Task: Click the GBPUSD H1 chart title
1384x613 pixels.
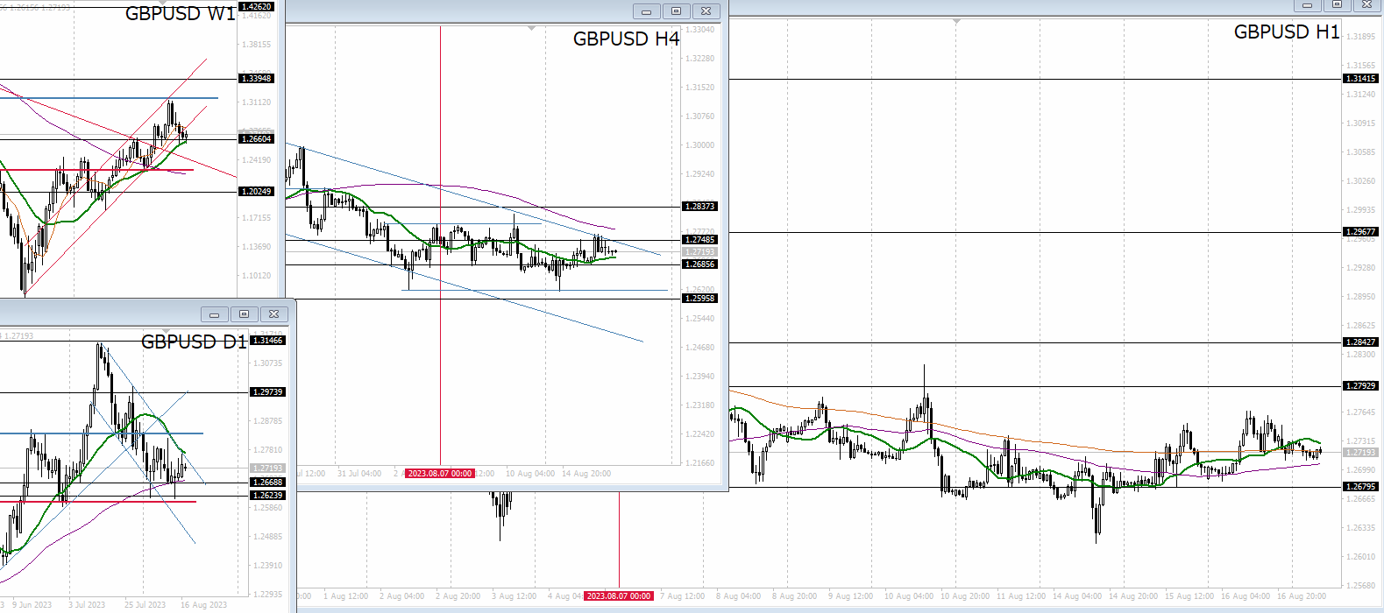Action: (1287, 32)
